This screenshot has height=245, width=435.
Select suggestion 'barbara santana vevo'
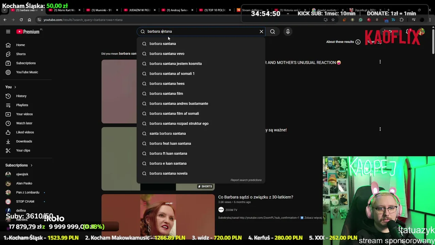point(201,53)
